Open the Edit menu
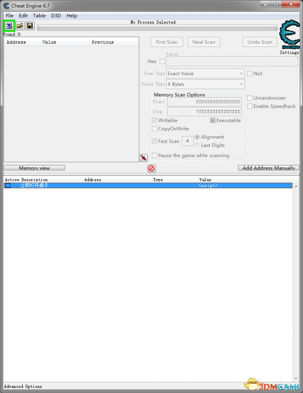The height and width of the screenshot is (393, 303). coord(23,16)
